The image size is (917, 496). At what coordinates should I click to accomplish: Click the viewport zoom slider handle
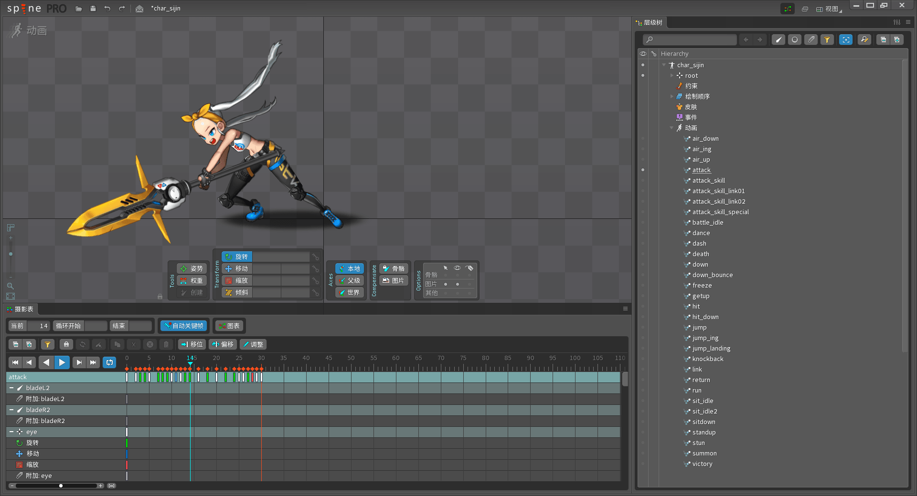[11, 254]
